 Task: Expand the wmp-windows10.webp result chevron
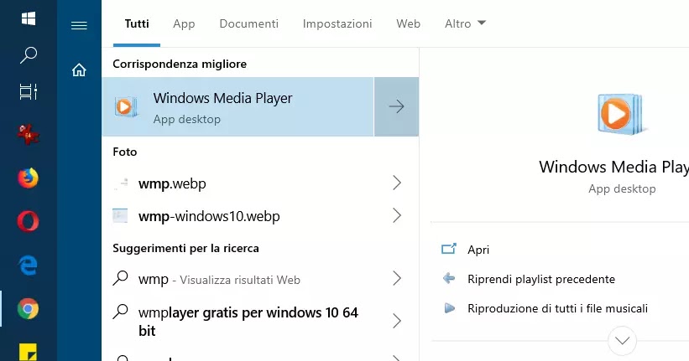397,215
